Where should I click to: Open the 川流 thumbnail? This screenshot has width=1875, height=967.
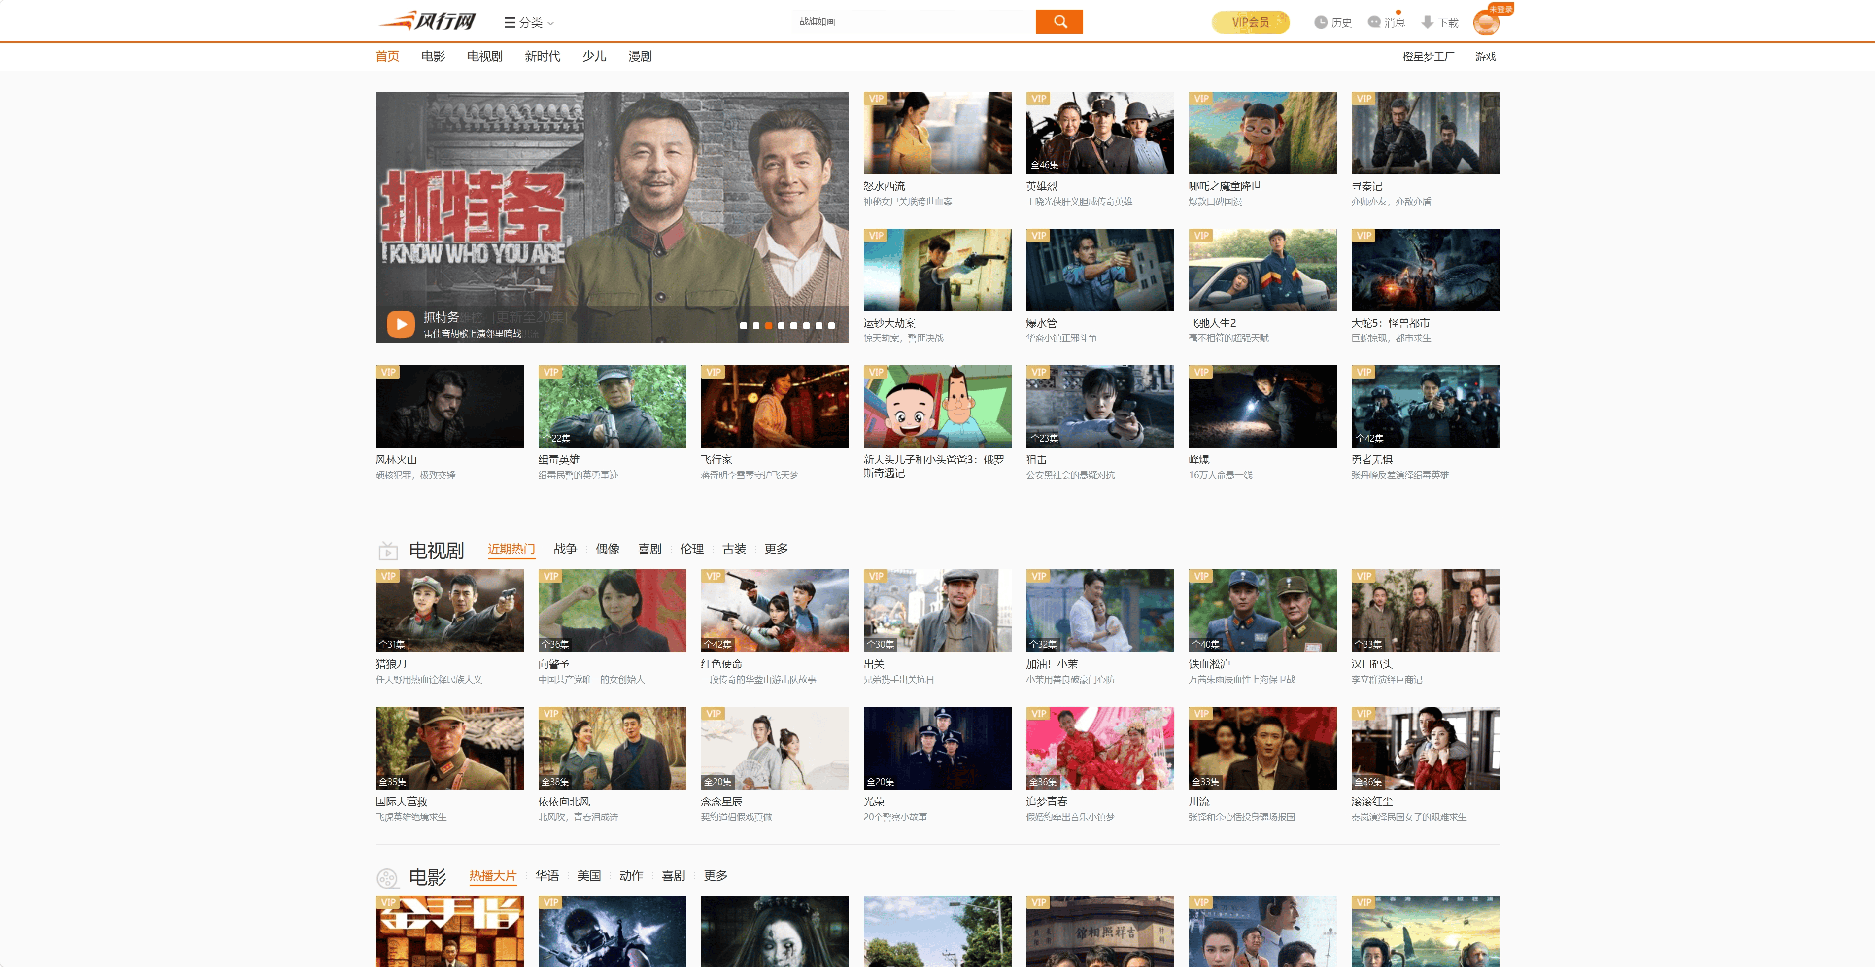[1263, 748]
